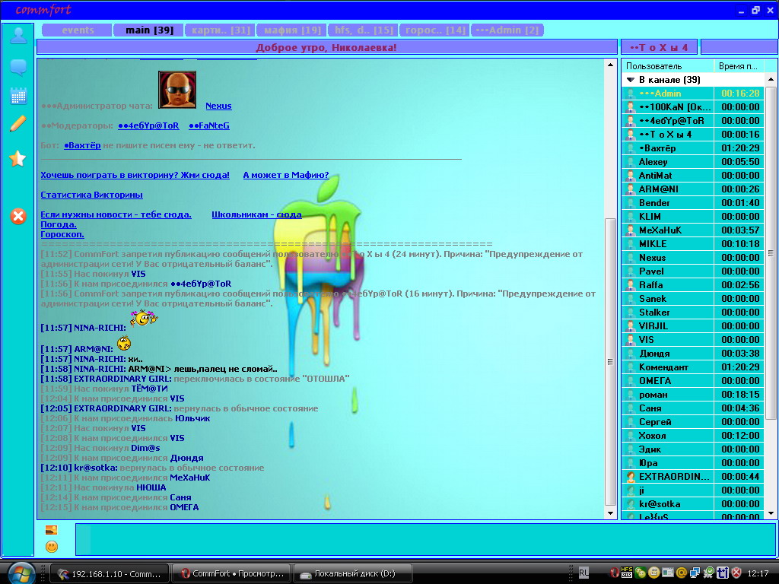Screen dimensions: 779x584
Task: Open the calendar icon in the left sidebar
Action: click(x=18, y=96)
